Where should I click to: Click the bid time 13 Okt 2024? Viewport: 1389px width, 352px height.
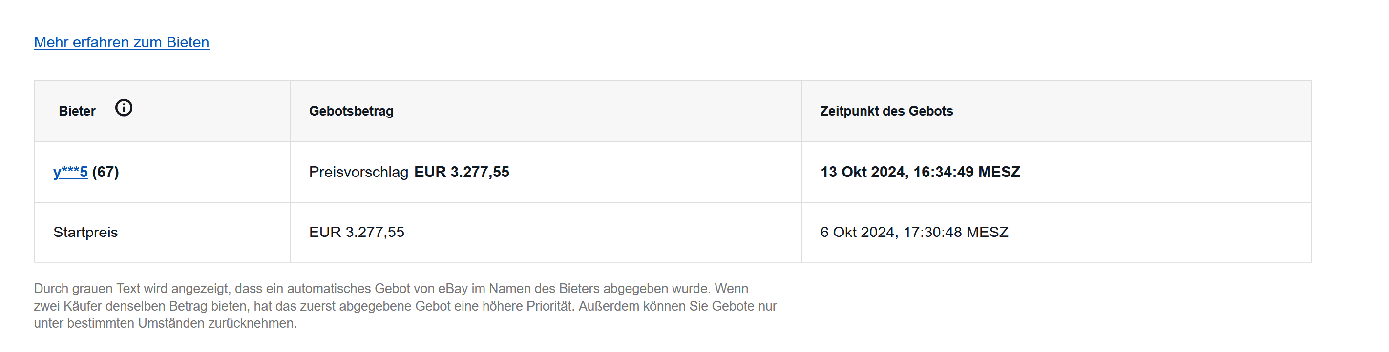coord(864,172)
